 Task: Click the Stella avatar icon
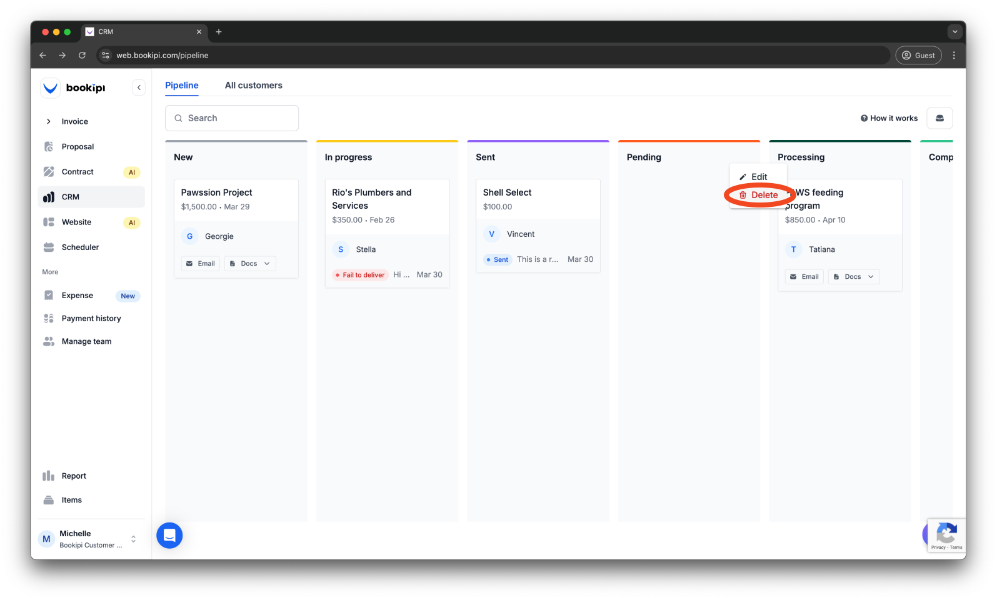(341, 249)
